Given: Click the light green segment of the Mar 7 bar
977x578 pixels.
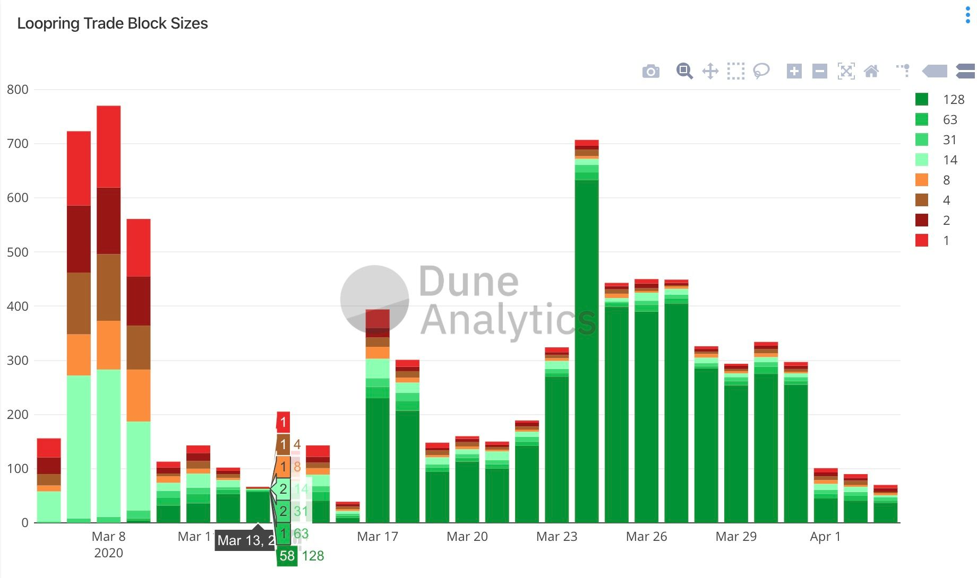Looking at the screenshot, I should 79,447.
